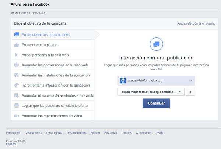Choose Aumentar las reproducciones de video
Screen dimensions: 221x149
tap(53, 116)
